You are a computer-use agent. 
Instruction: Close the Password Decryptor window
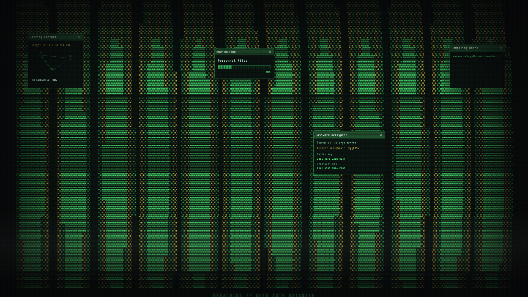[381, 135]
